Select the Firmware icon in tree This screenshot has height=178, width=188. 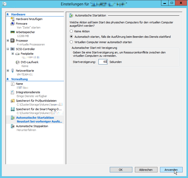tap(13, 24)
